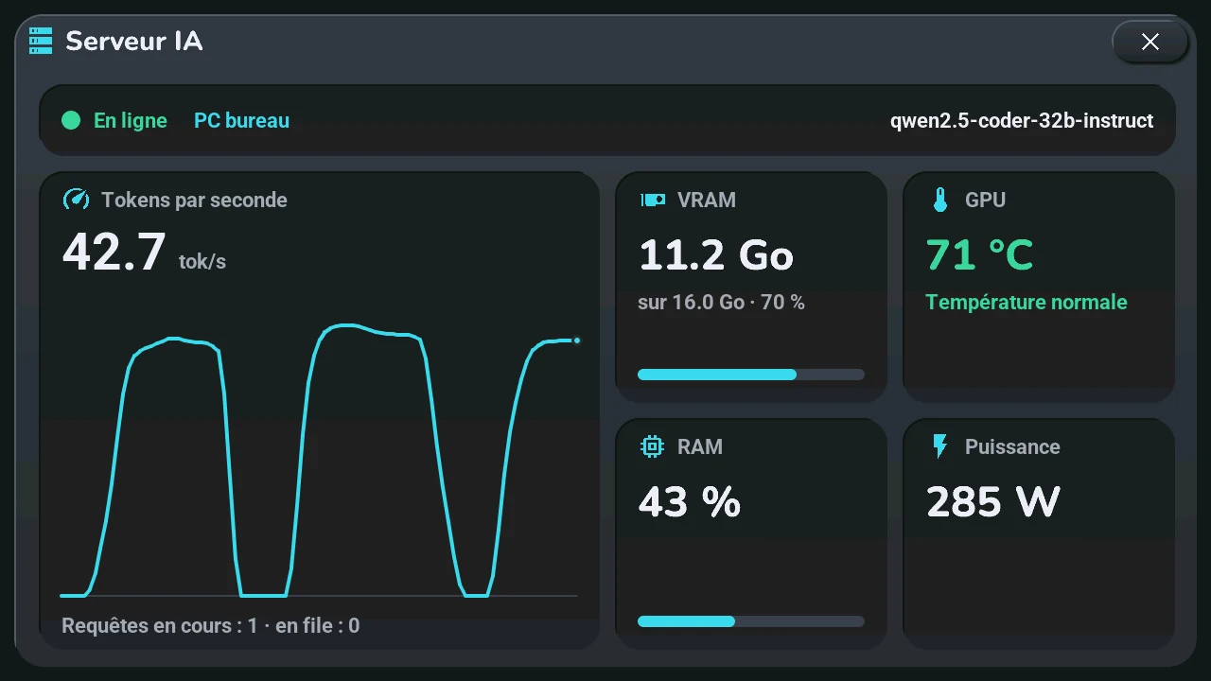Click the green online status dot
The width and height of the screenshot is (1211, 681).
pos(71,120)
